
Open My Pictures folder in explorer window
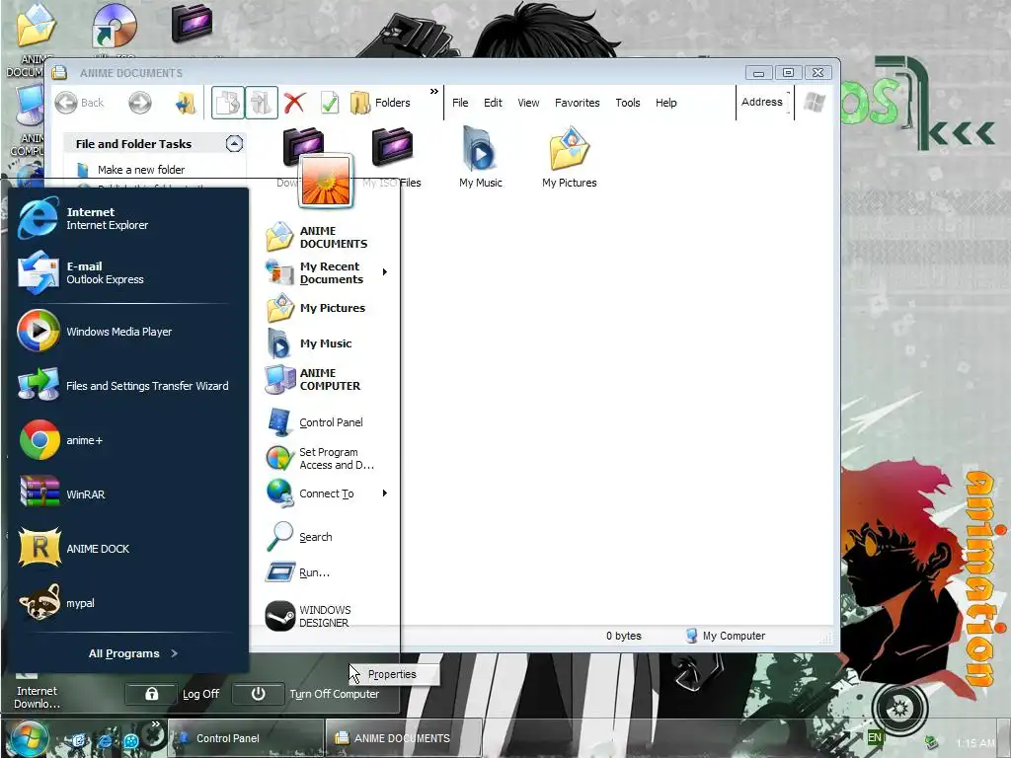[x=570, y=158]
